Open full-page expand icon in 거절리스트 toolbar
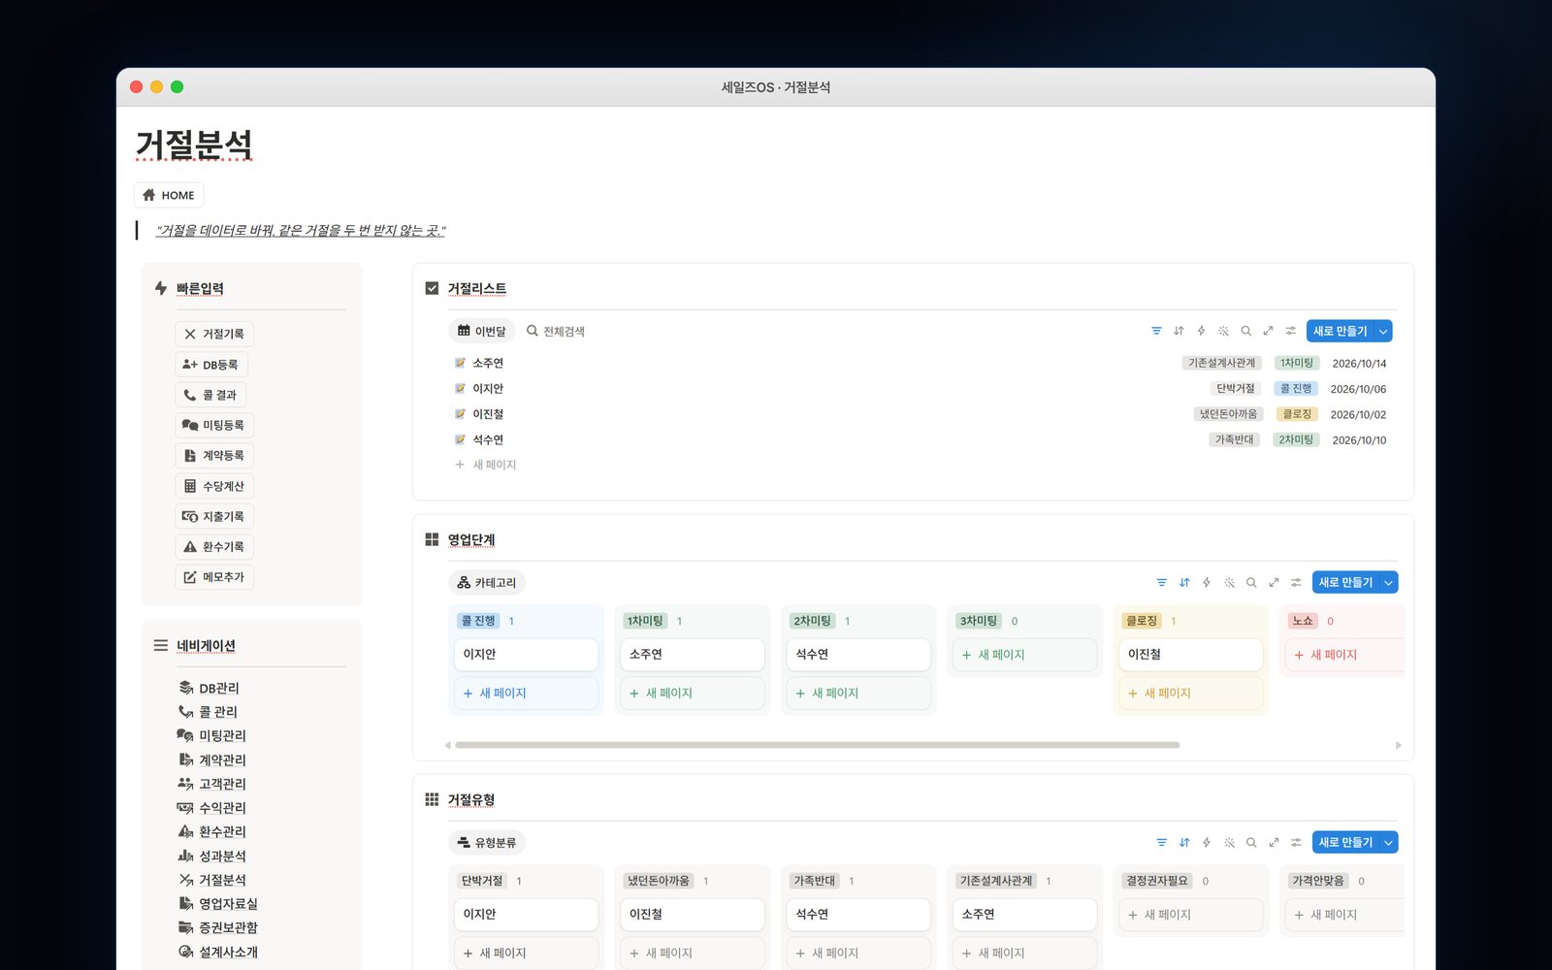The height and width of the screenshot is (970, 1552). coord(1268,331)
